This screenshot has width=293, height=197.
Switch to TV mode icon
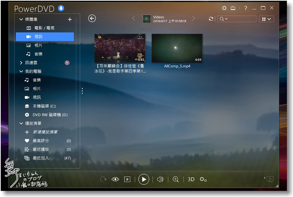tap(233, 8)
